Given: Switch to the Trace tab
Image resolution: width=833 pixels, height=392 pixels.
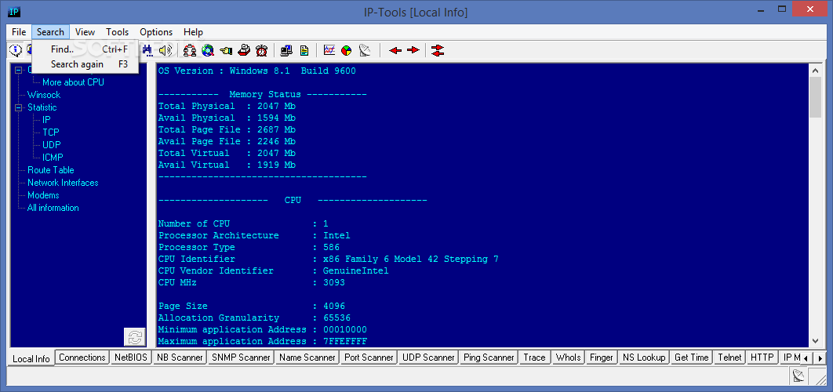Looking at the screenshot, I should pos(534,358).
